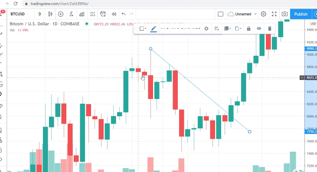The height and width of the screenshot is (172, 317).
Task: Select the trend line's upper anchor point
Action: [150, 49]
